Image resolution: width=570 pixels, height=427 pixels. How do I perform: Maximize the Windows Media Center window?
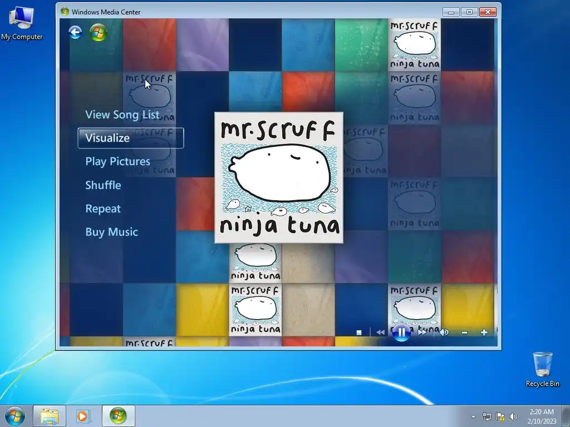tap(469, 12)
